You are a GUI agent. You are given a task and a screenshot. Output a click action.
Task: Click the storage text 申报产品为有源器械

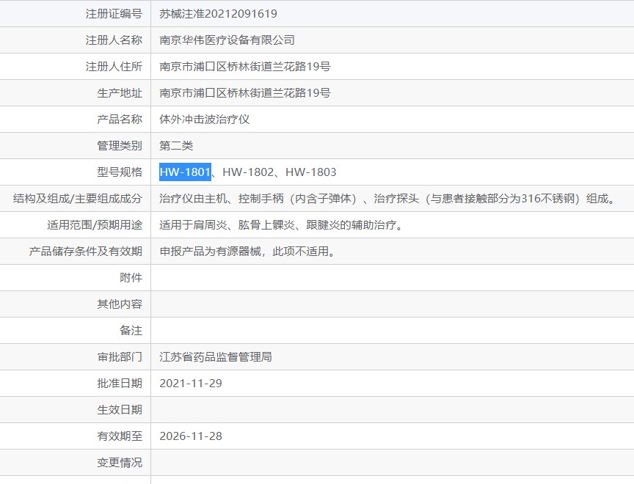coord(248,252)
